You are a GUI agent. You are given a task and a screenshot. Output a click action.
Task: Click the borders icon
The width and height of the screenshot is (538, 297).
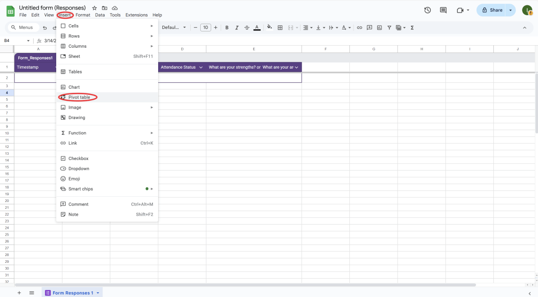(280, 27)
